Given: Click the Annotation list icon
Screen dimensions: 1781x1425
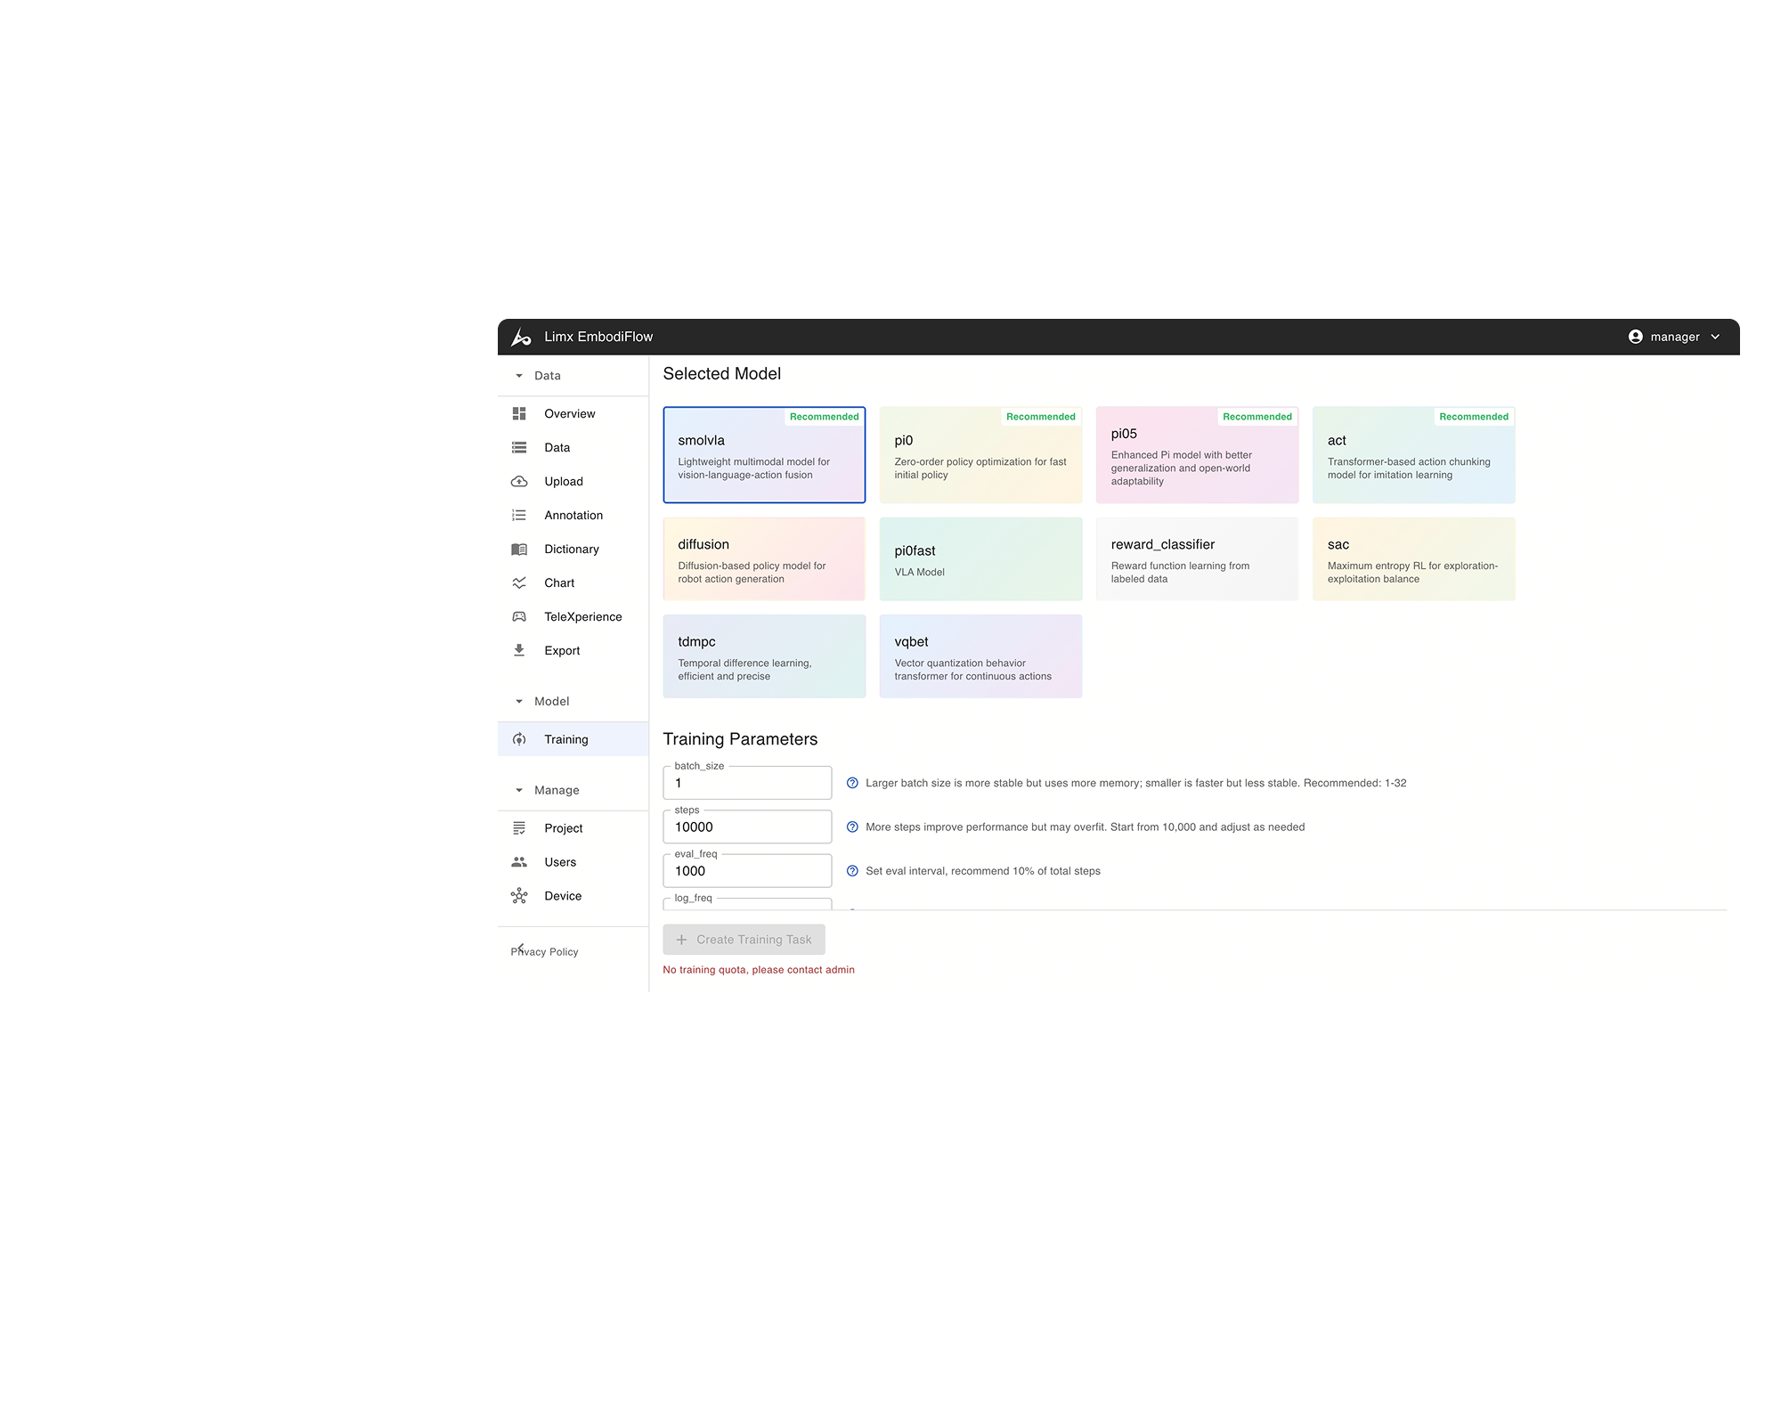Looking at the screenshot, I should point(519,515).
